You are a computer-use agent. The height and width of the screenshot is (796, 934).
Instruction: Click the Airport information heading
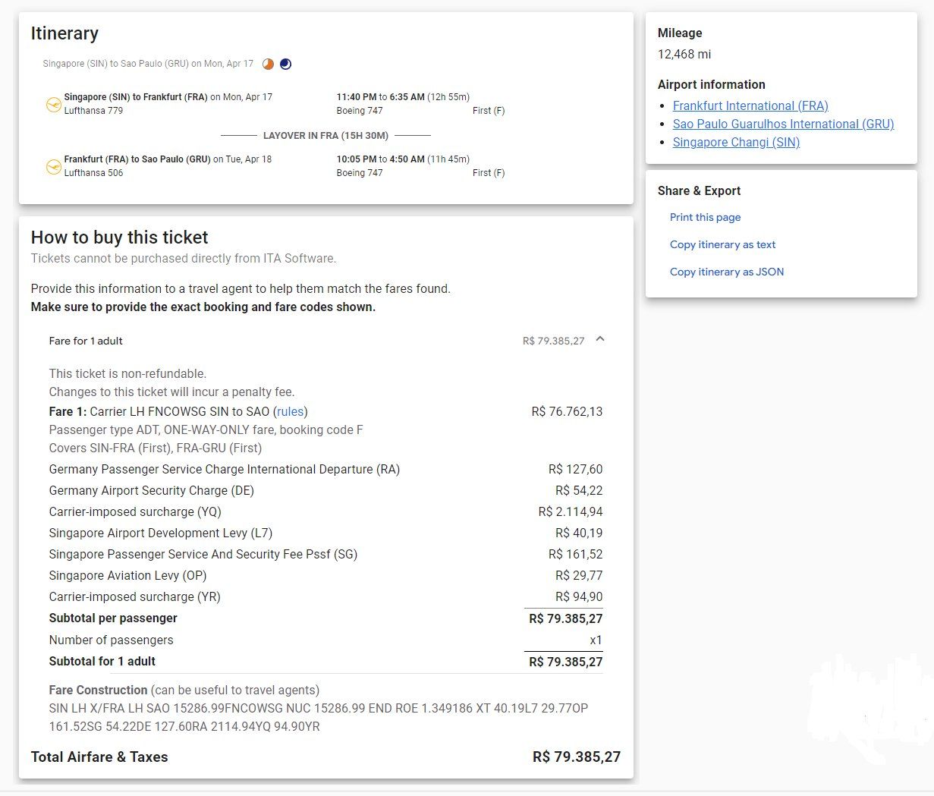click(712, 84)
